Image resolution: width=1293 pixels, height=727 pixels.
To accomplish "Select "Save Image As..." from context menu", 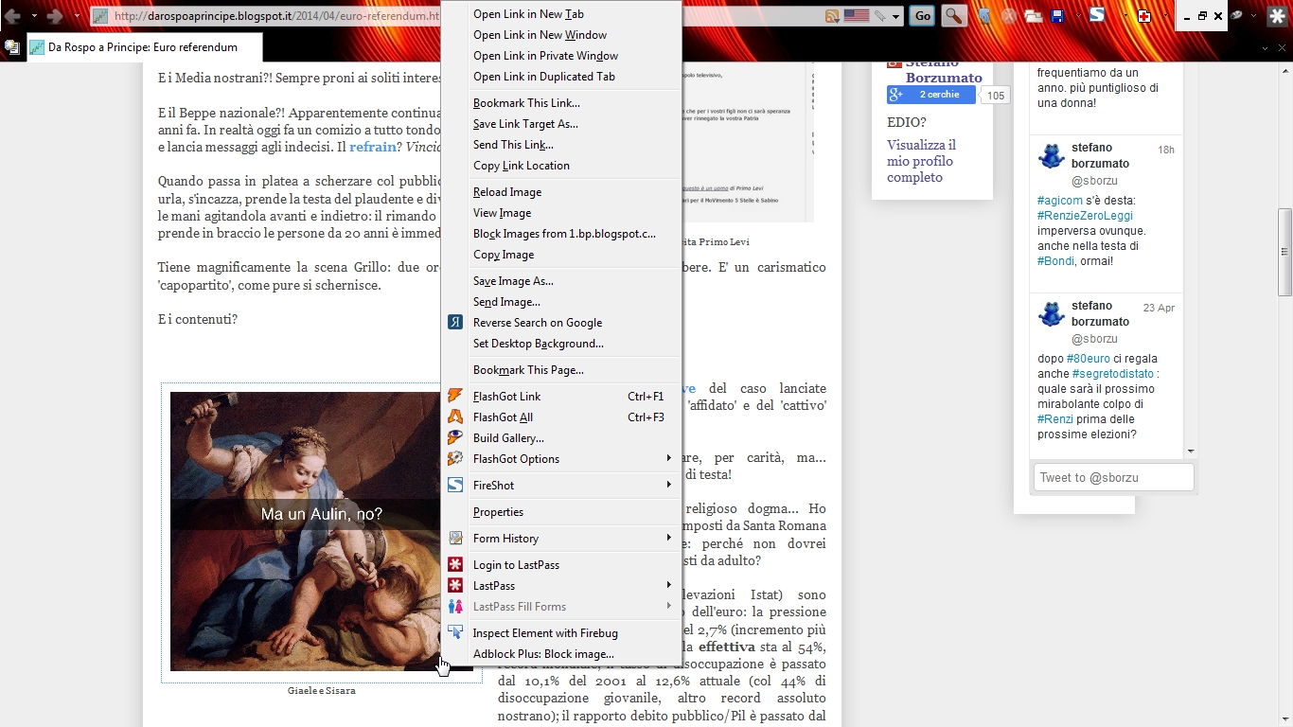I will 513,281.
